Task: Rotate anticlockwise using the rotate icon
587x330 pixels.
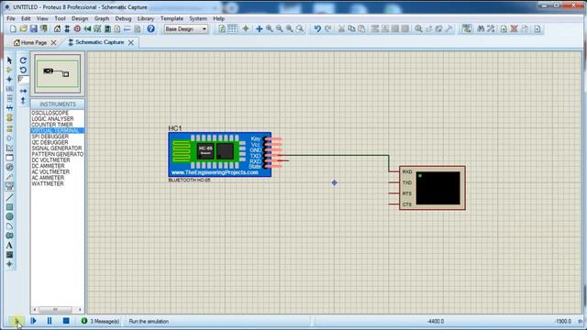Action: 23,70
